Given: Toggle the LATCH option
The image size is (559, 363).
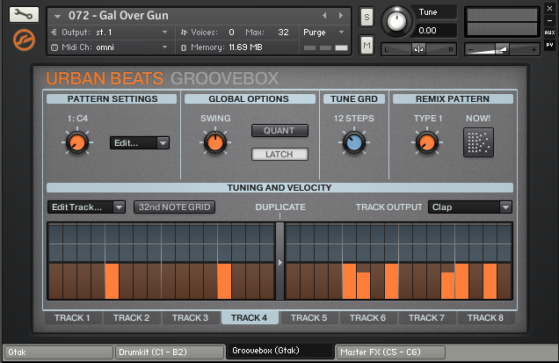Looking at the screenshot, I should click(x=279, y=155).
